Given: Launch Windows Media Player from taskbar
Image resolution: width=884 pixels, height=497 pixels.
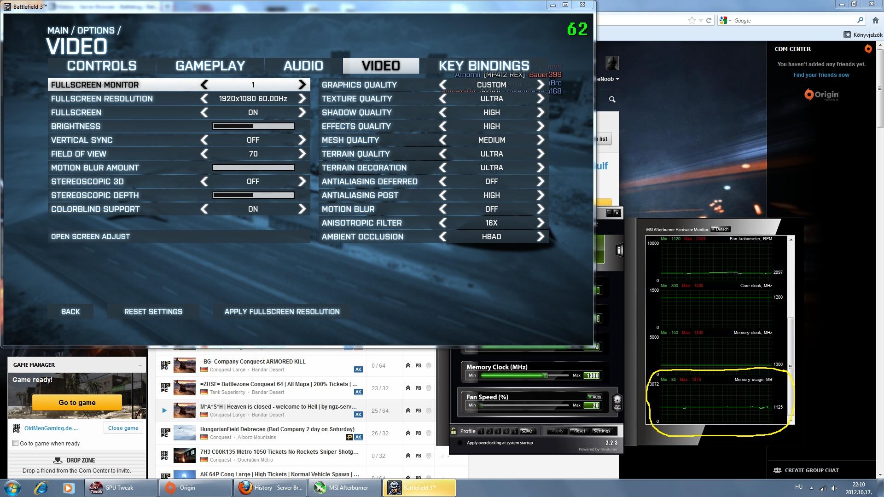Looking at the screenshot, I should [68, 487].
